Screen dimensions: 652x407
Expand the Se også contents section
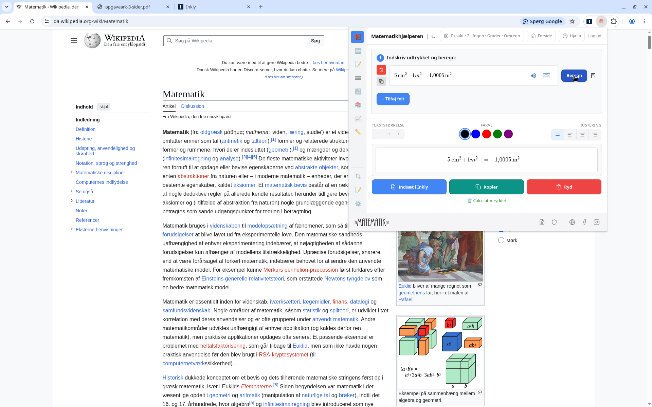tap(72, 191)
